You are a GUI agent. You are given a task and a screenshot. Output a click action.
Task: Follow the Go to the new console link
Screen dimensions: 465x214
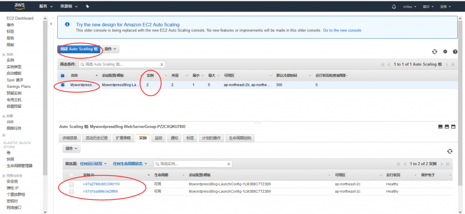point(342,30)
